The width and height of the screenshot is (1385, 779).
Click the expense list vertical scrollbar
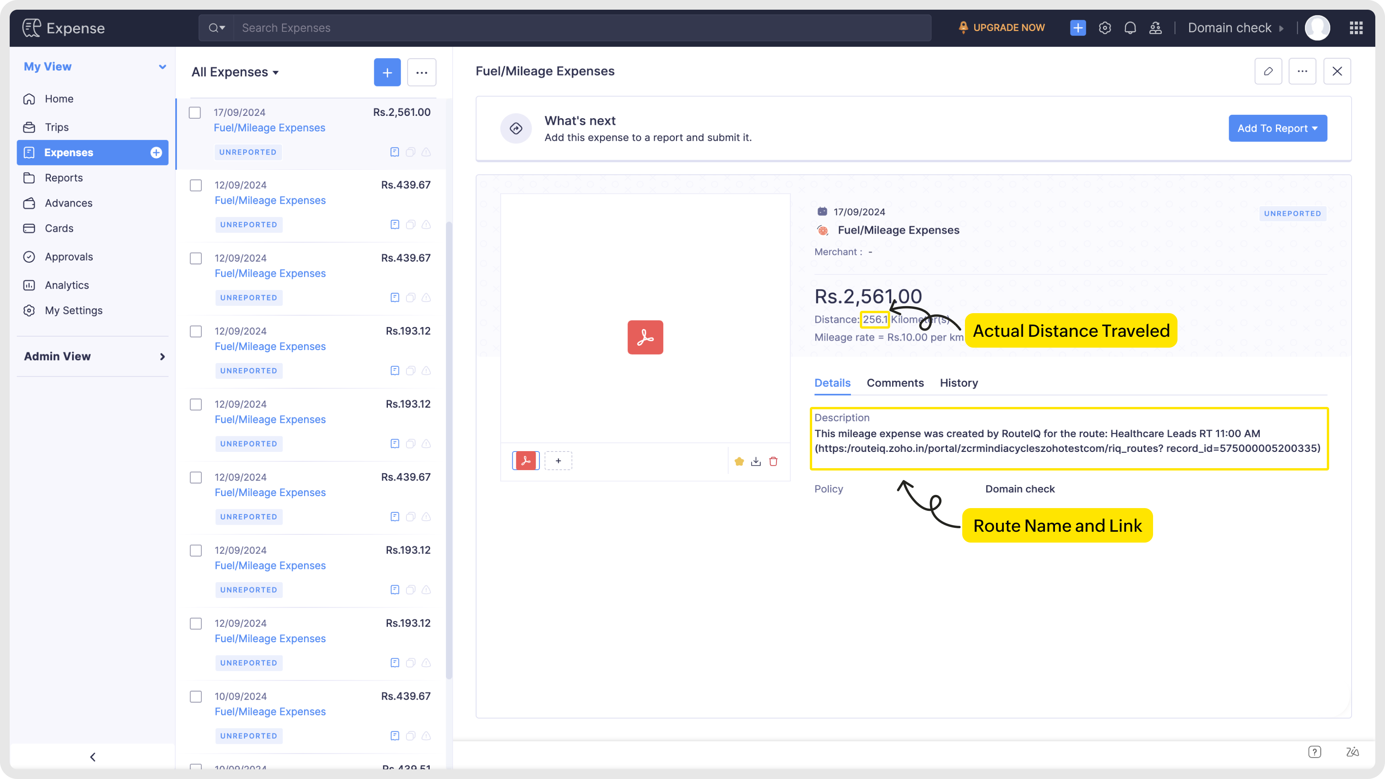click(449, 450)
